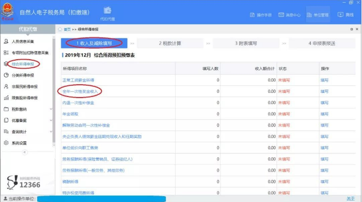Open 单位低价向职工售房 link

pos(80,148)
